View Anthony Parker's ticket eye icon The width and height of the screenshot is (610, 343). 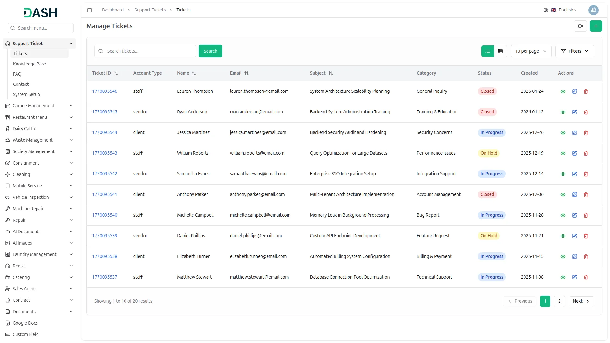click(563, 195)
